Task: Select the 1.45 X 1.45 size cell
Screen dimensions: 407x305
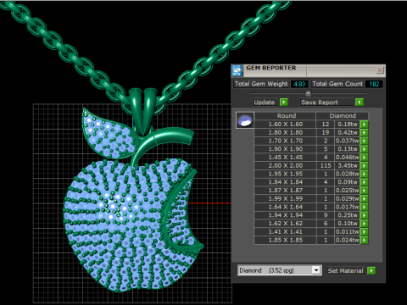Action: click(286, 158)
